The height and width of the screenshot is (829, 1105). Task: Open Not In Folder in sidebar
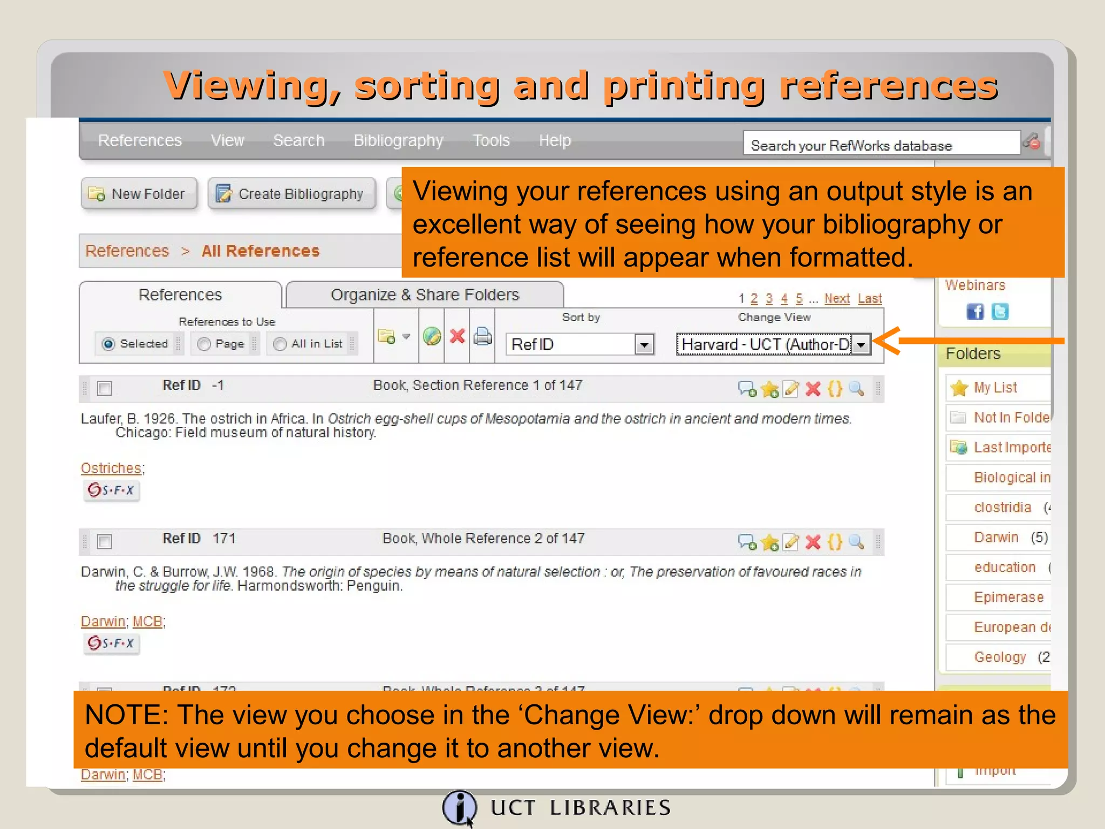point(1012,417)
